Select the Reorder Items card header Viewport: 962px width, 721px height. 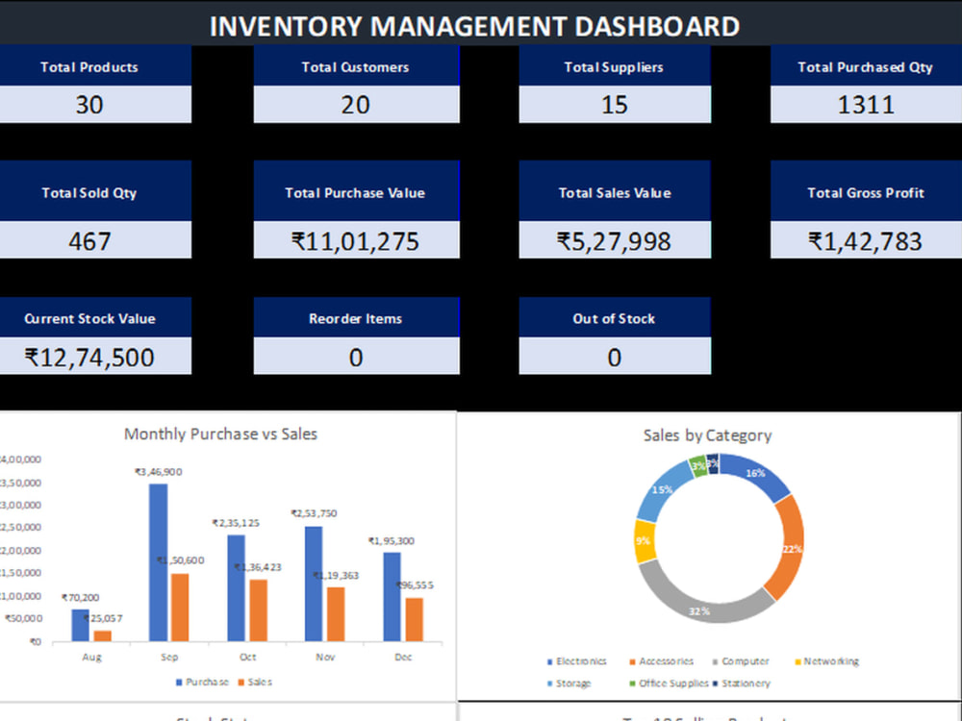pyautogui.click(x=356, y=318)
